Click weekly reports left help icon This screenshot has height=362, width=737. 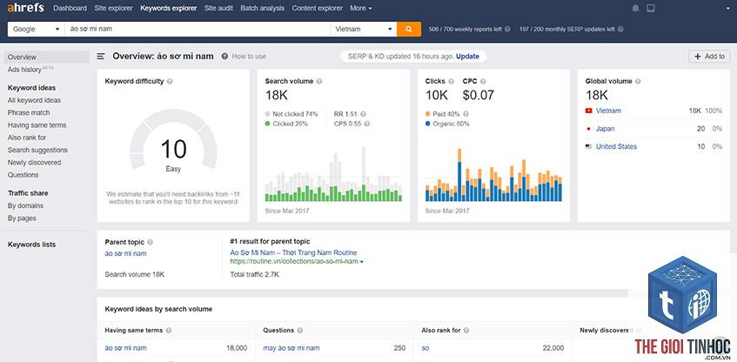(x=507, y=29)
